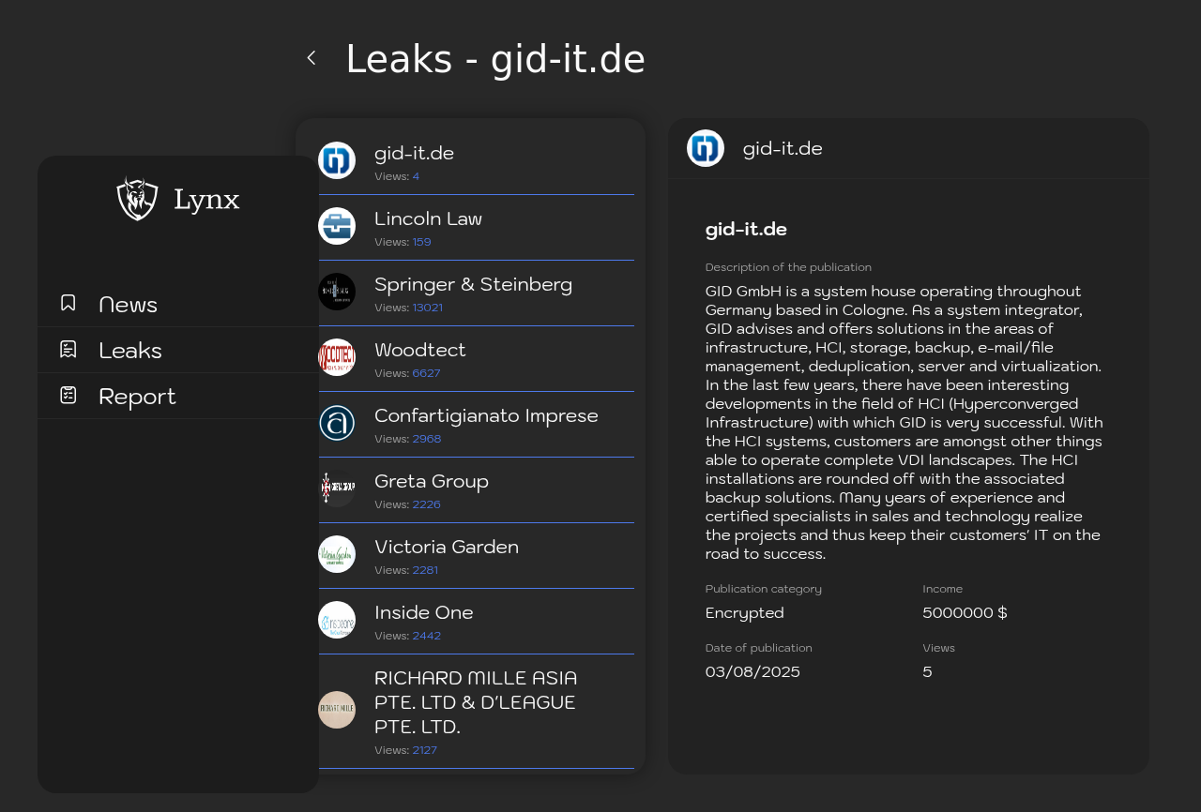The height and width of the screenshot is (812, 1201).
Task: Click the gid-it.de title in detail header
Action: 783,148
